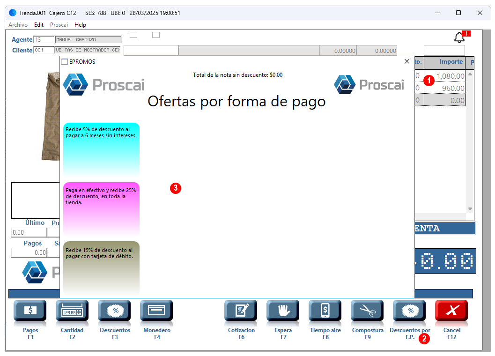The width and height of the screenshot is (495, 356).
Task: Select the Monedero F4 wallet icon
Action: 156,311
